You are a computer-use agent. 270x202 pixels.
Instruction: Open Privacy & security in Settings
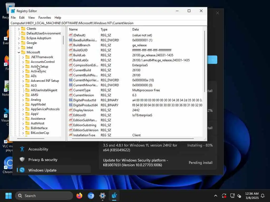(43, 160)
